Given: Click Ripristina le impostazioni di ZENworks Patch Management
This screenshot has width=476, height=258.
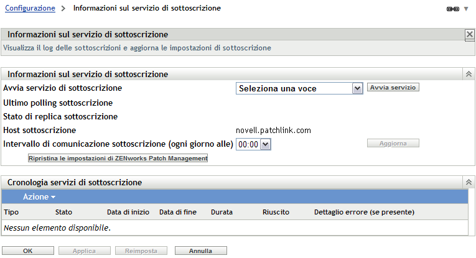Looking at the screenshot, I should pos(118,159).
